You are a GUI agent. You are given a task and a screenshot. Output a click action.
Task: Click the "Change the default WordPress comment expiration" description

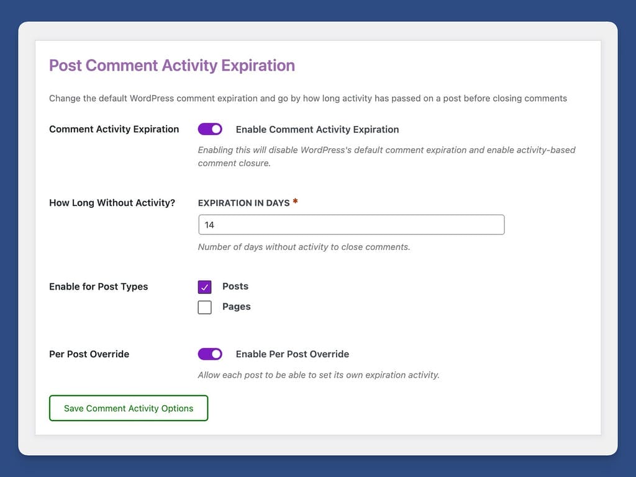point(307,98)
